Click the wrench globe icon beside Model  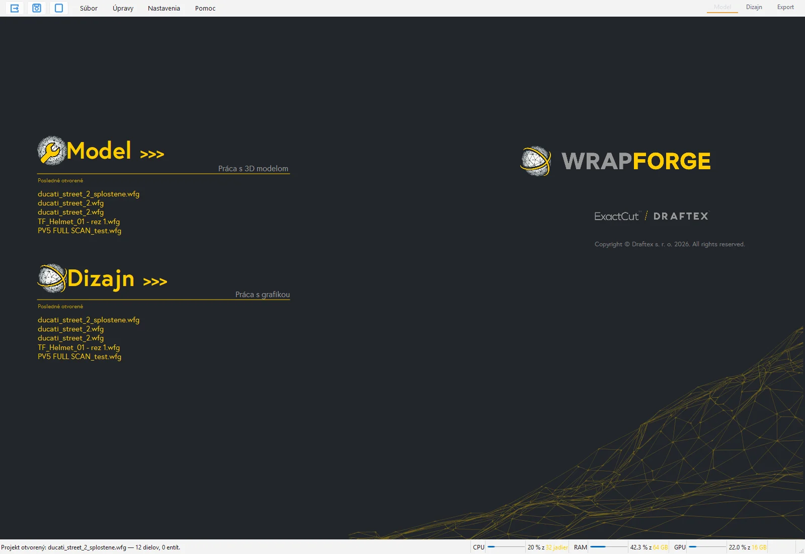[x=52, y=151]
